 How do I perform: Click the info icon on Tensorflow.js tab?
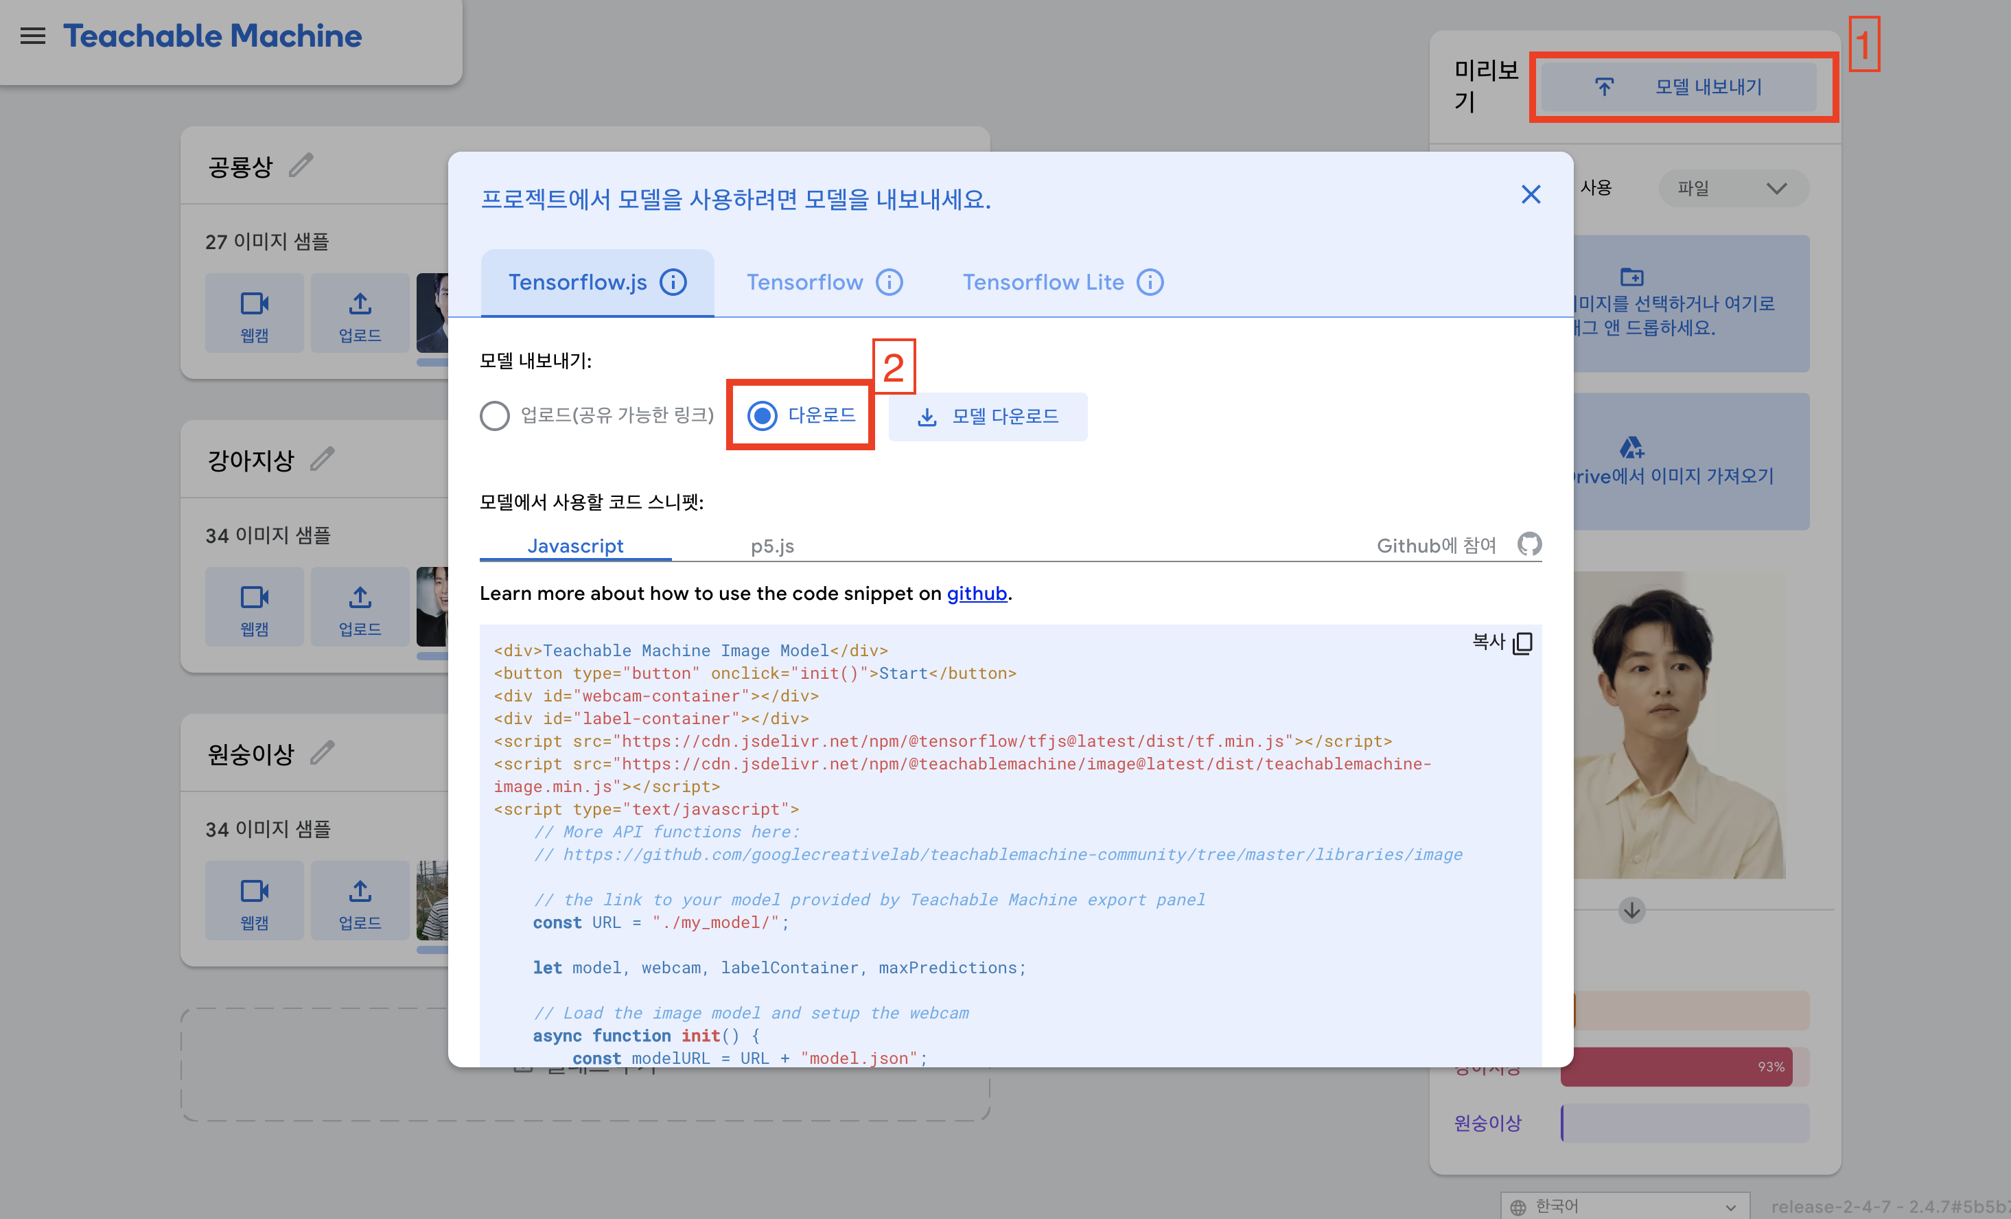point(673,282)
